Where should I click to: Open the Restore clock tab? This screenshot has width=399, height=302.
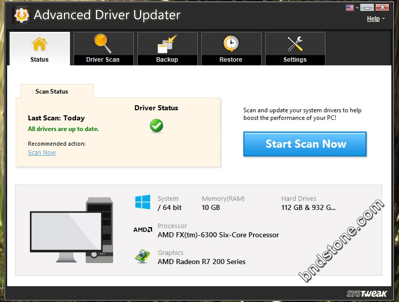[x=231, y=49]
